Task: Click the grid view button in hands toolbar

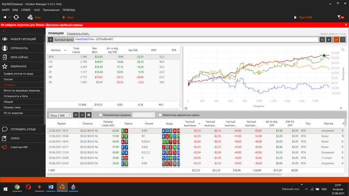Action: pos(89,115)
